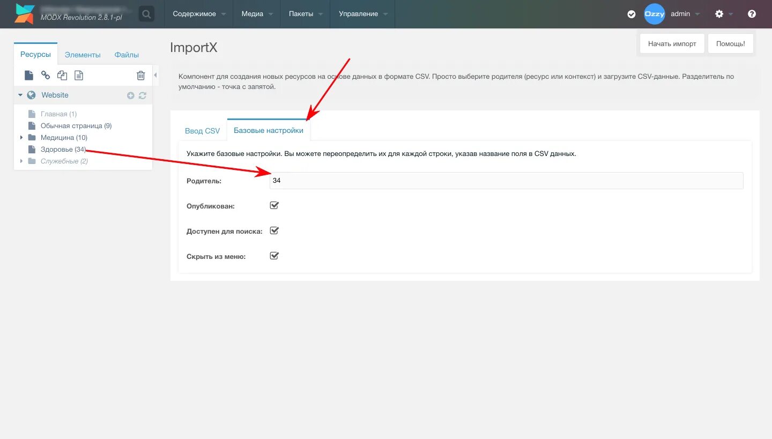Open the admin user dropdown
Viewport: 772px width, 439px height.
685,14
